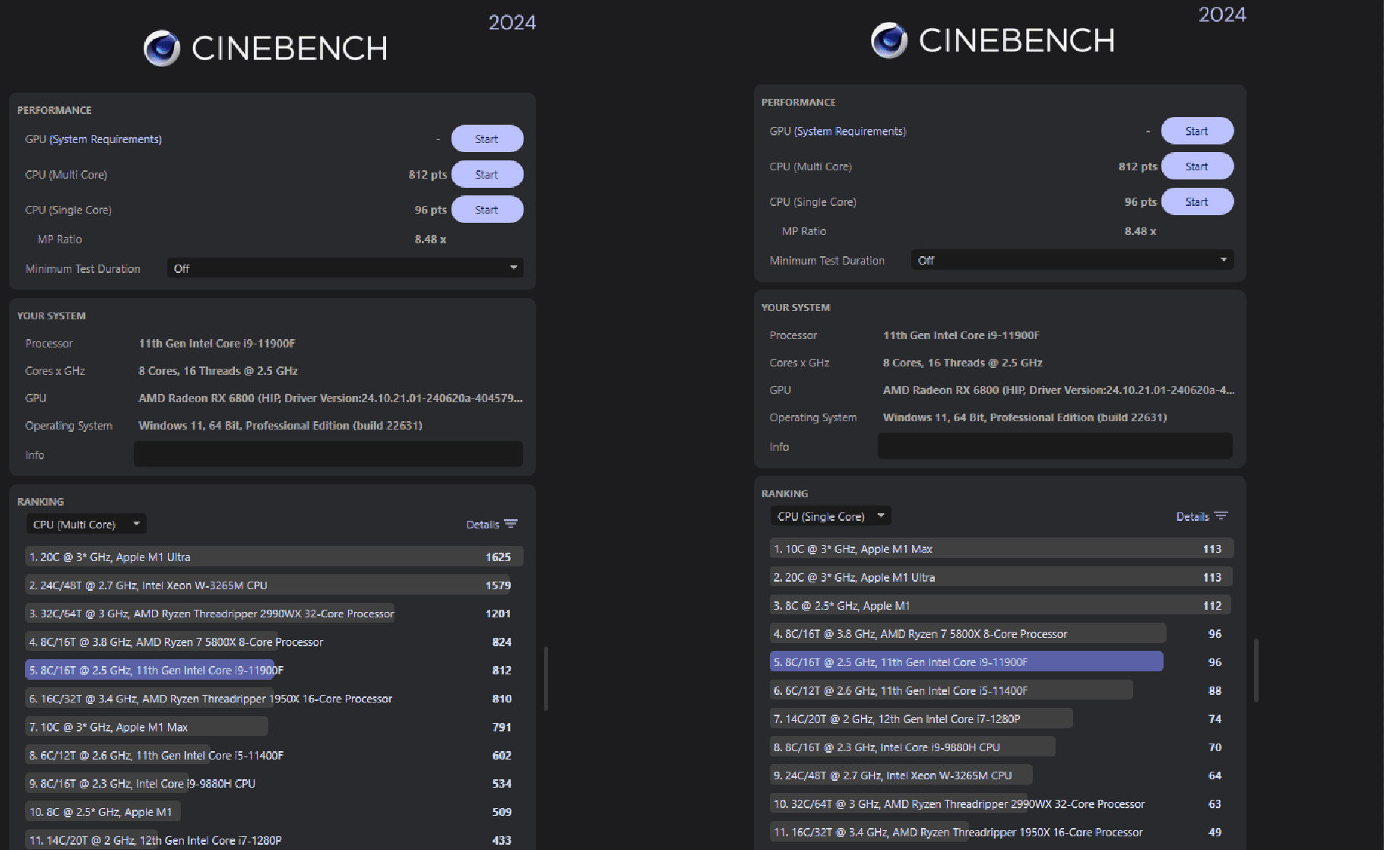
Task: Select '7. 10C Apple M1 Max' multi-core row
Action: click(x=274, y=727)
